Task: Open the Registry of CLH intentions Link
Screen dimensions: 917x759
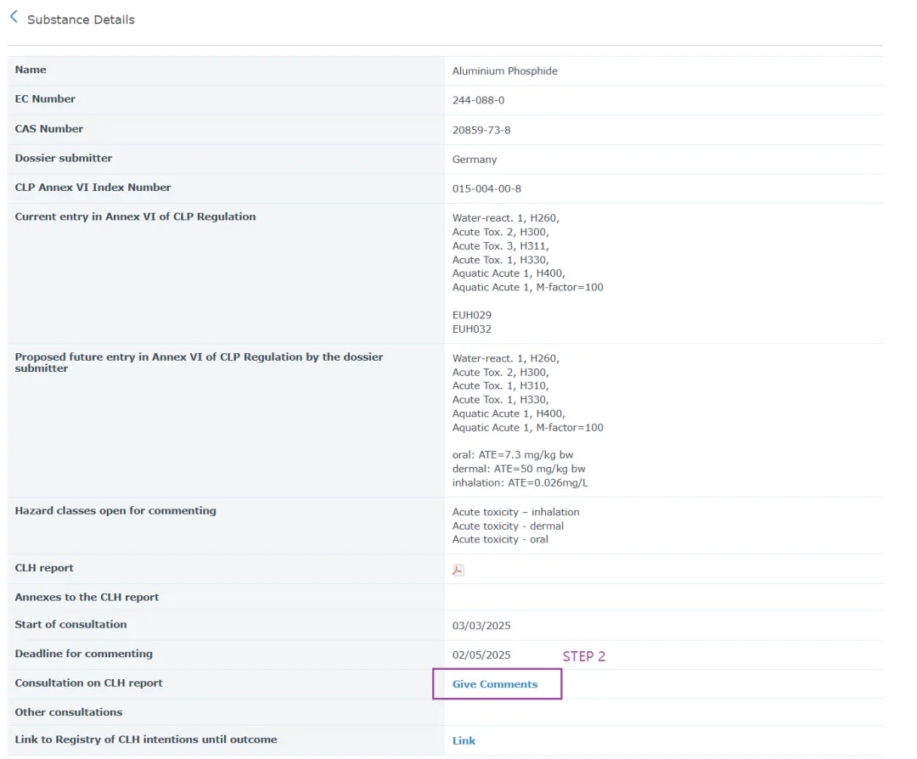Action: [x=464, y=741]
